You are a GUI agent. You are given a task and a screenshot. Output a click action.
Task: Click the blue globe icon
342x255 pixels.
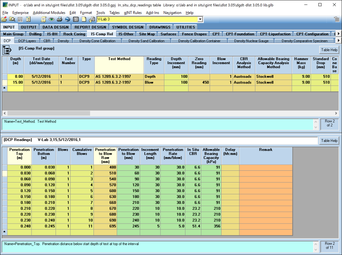tap(68, 19)
